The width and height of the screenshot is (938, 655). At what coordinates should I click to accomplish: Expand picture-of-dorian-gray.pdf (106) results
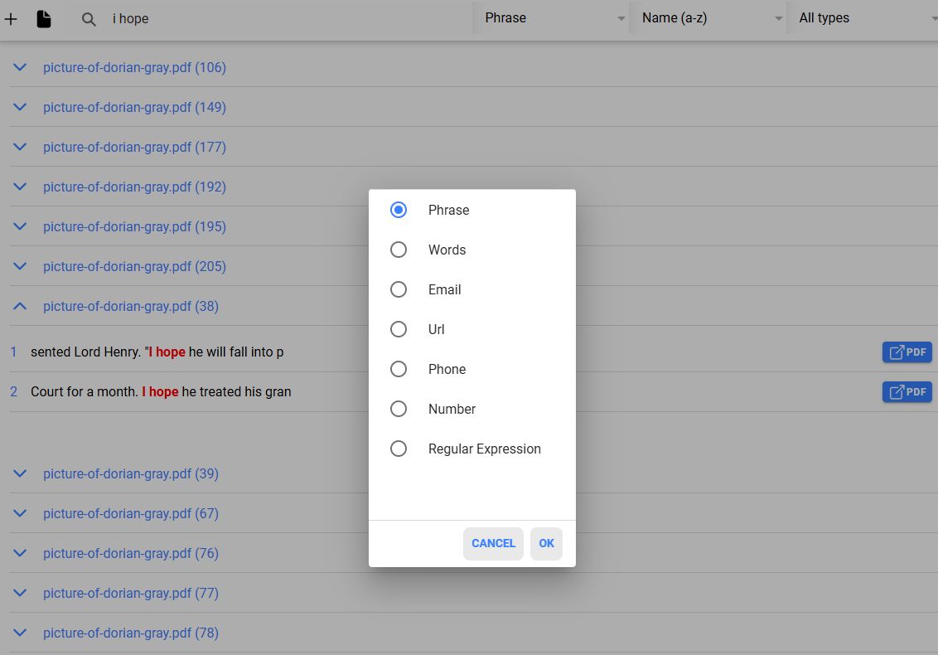click(x=20, y=67)
